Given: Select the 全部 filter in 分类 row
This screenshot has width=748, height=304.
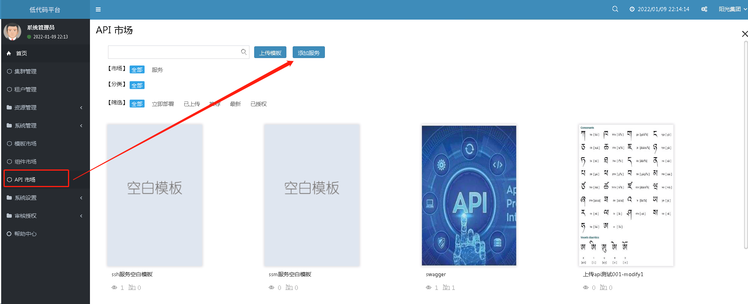Looking at the screenshot, I should [137, 86].
